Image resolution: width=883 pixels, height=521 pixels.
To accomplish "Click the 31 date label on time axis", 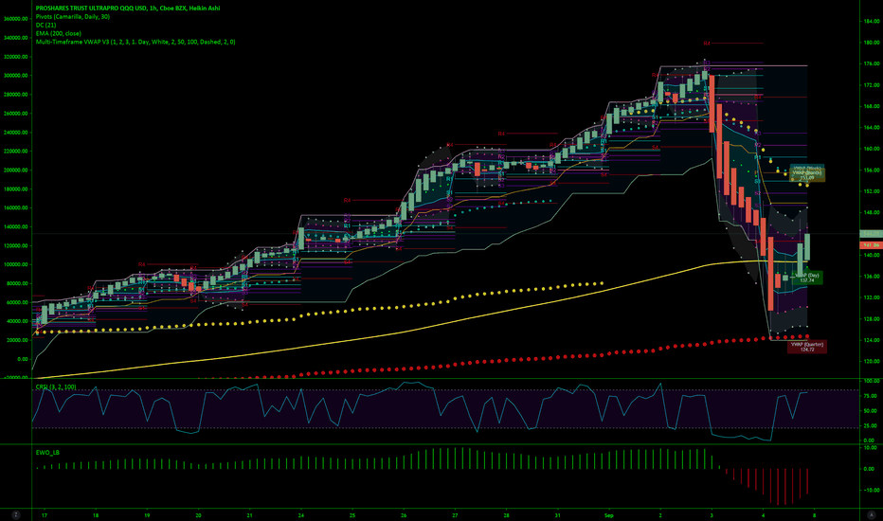I will click(x=557, y=515).
